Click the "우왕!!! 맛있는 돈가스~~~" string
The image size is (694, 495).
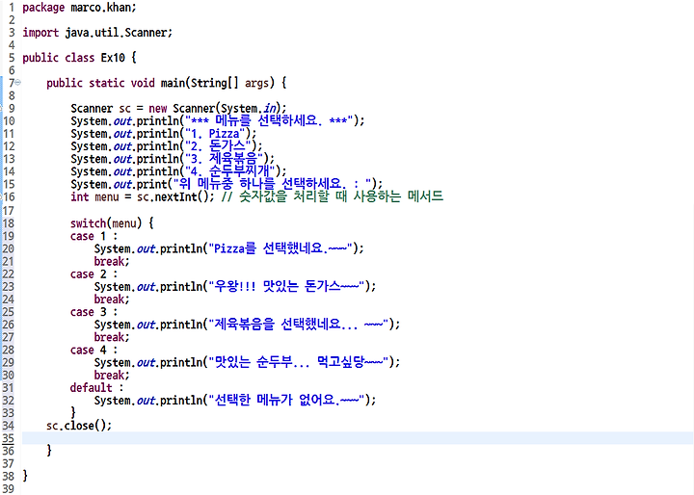coord(286,286)
